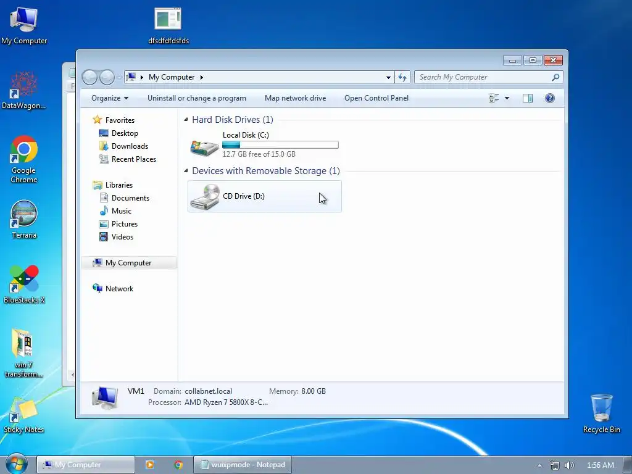Click the computer icon in address bar
Viewport: 632px width, 474px height.
click(131, 77)
